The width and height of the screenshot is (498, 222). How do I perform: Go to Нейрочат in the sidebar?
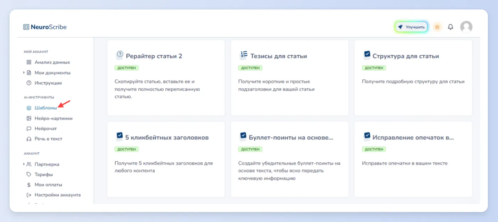[x=46, y=129]
